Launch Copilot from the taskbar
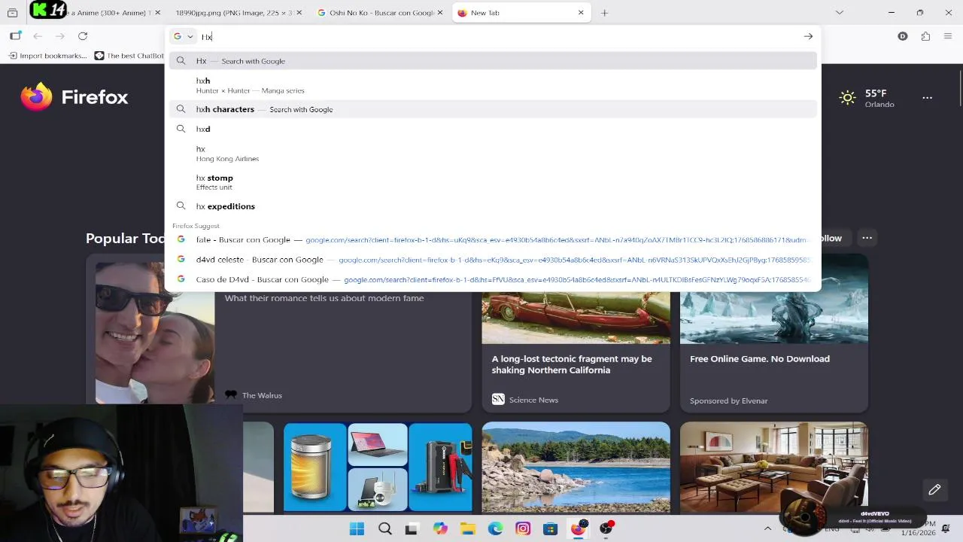The image size is (963, 542). [x=440, y=528]
